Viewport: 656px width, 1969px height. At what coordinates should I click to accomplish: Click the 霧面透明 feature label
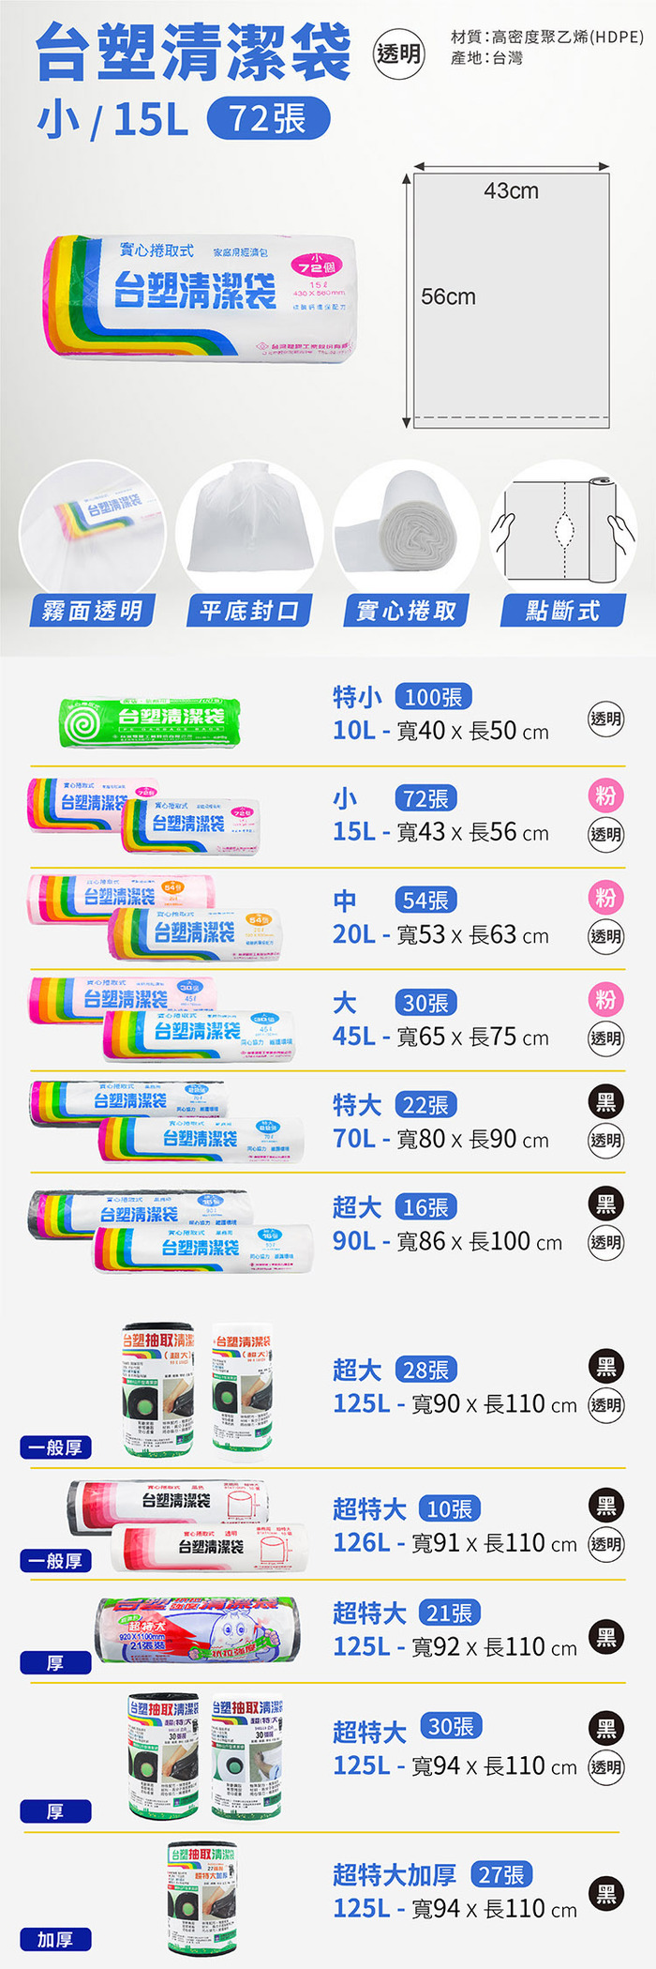(92, 612)
